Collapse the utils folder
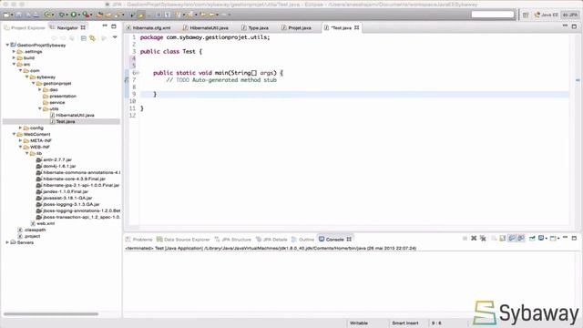The height and width of the screenshot is (328, 583). pos(40,108)
